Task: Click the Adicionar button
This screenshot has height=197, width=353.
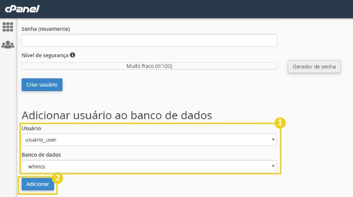Action: 38,184
